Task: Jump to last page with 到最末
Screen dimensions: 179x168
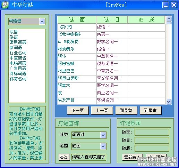Action: [151, 111]
